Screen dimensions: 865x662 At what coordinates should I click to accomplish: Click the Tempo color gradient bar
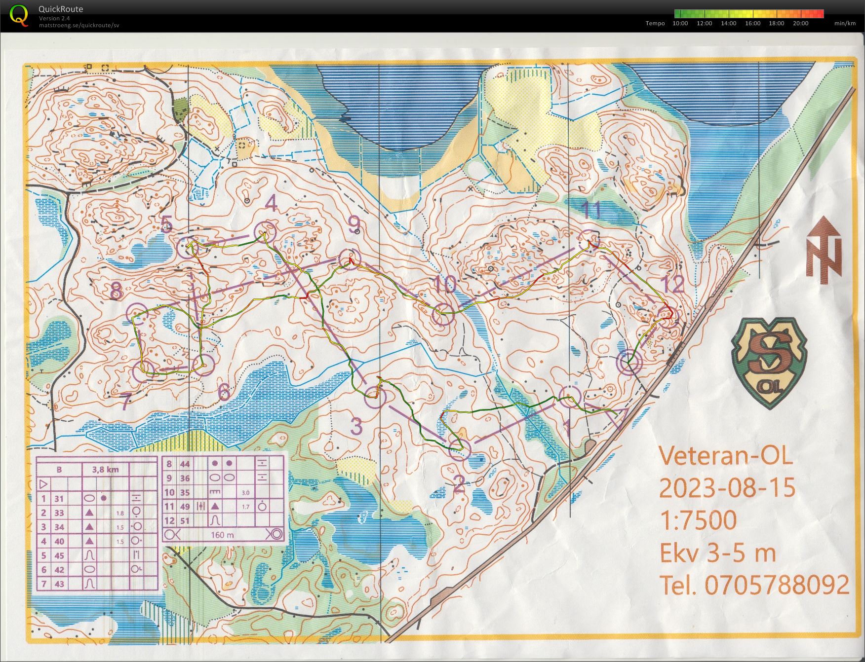pos(749,14)
